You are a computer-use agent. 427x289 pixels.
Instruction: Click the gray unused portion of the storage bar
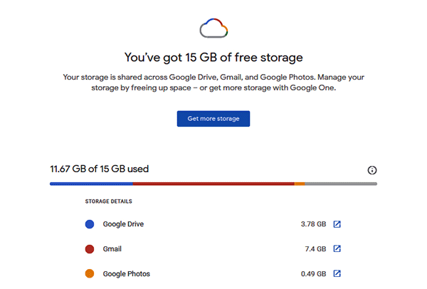point(341,184)
